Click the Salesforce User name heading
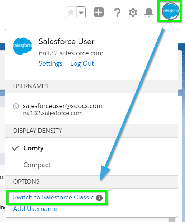Image resolution: width=185 pixels, height=222 pixels. coord(67,42)
